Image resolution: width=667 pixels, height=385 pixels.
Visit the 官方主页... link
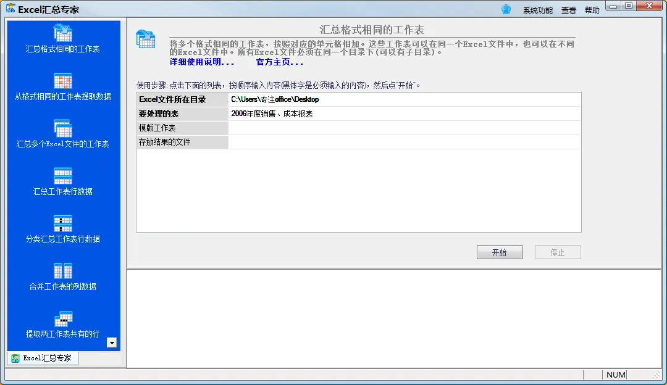(280, 62)
